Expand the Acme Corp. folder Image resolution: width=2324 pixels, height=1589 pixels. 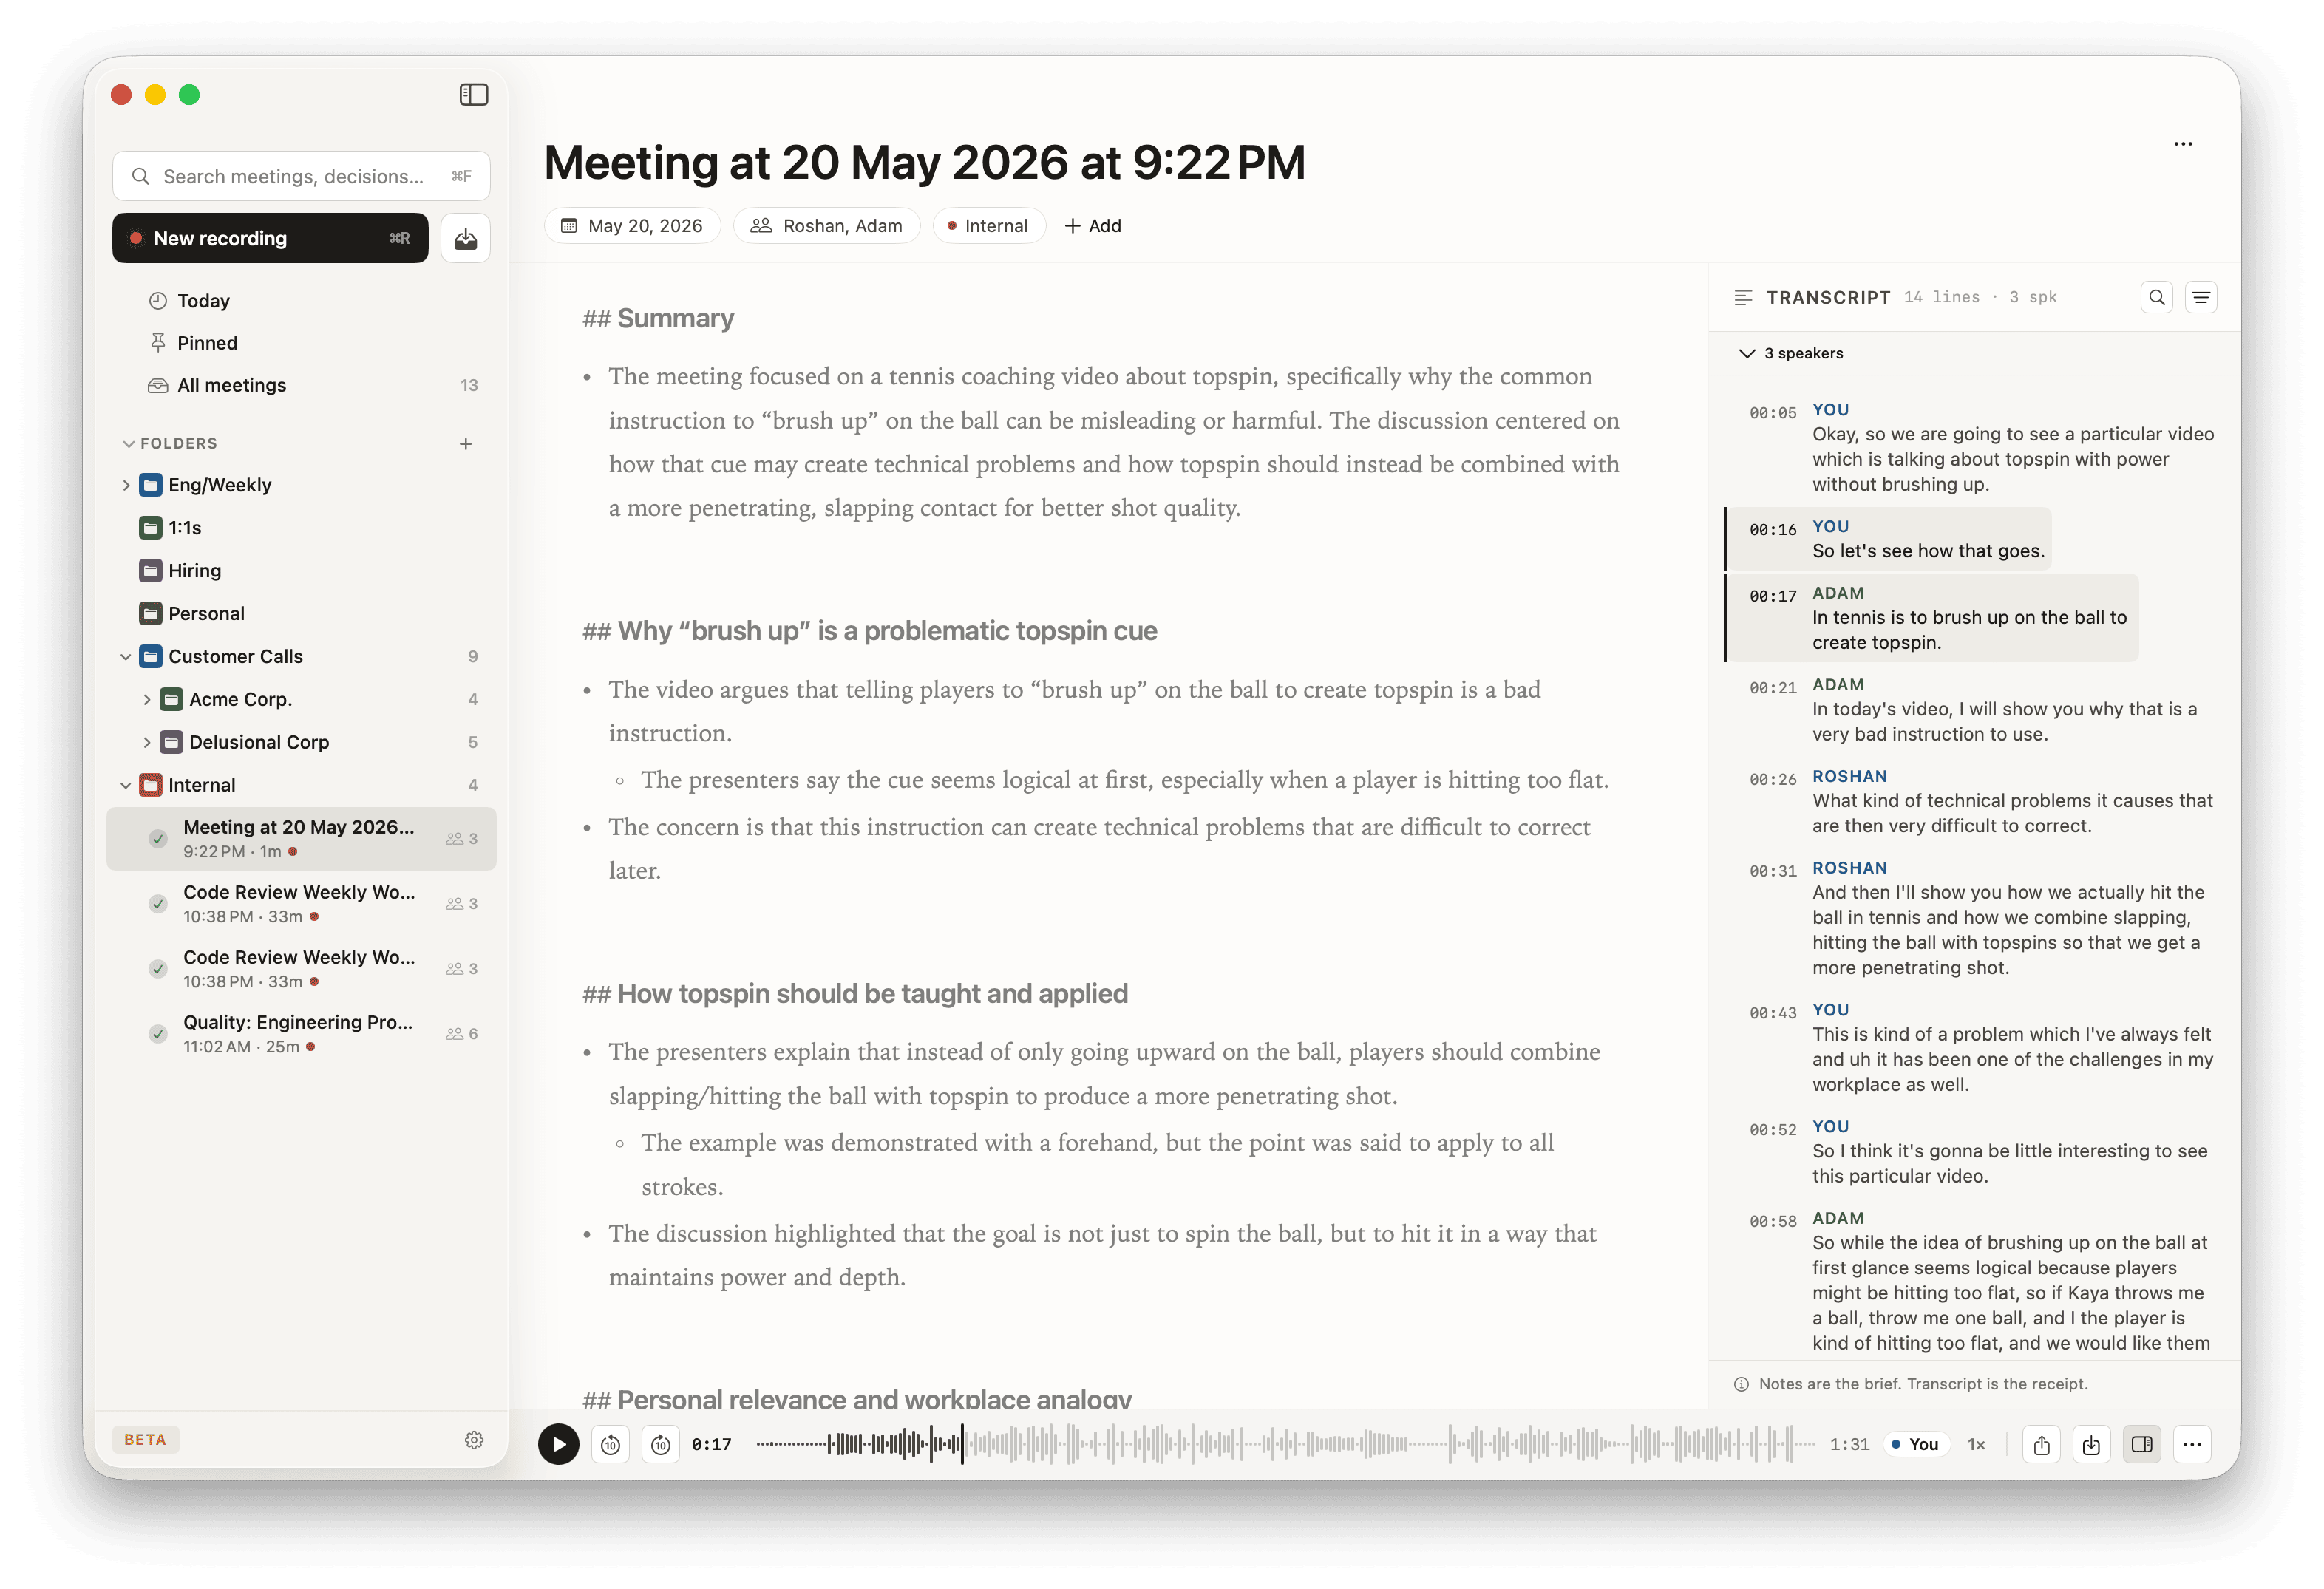147,700
